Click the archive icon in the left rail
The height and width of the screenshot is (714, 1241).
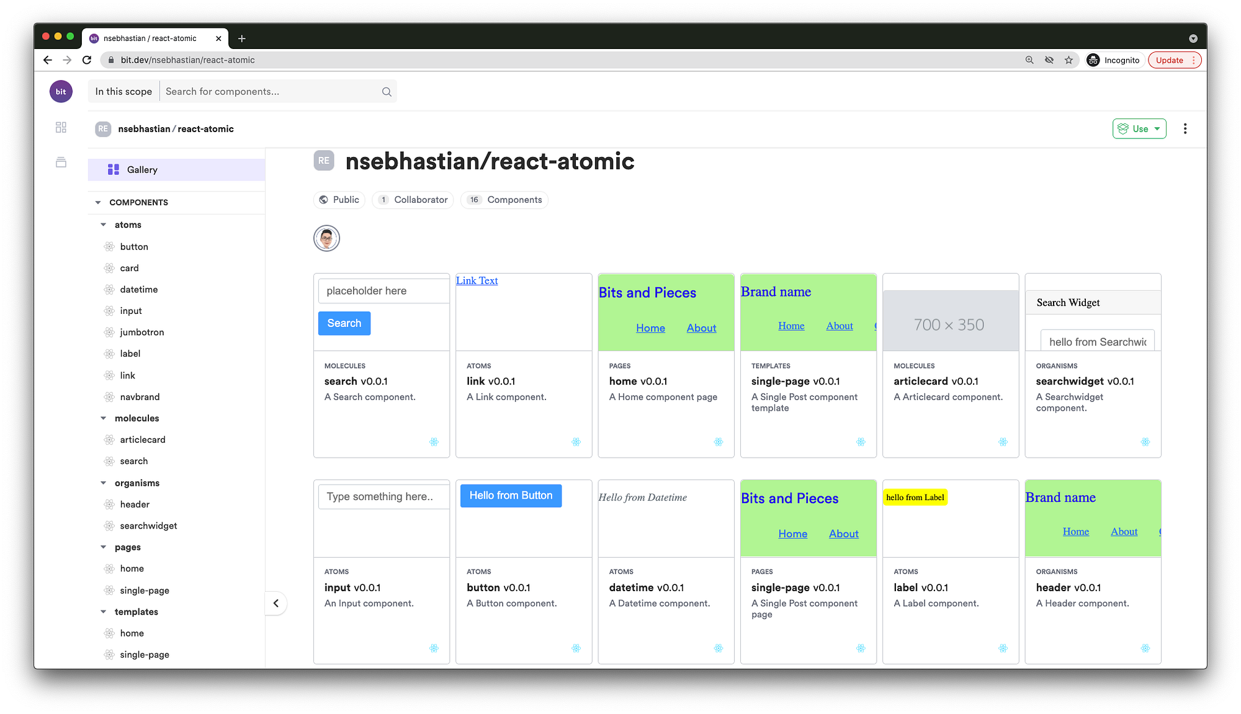point(61,162)
